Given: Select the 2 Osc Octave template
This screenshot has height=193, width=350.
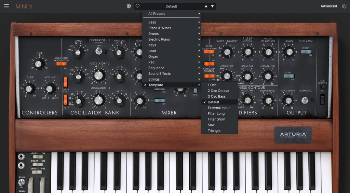Looking at the screenshot, I should [219, 91].
